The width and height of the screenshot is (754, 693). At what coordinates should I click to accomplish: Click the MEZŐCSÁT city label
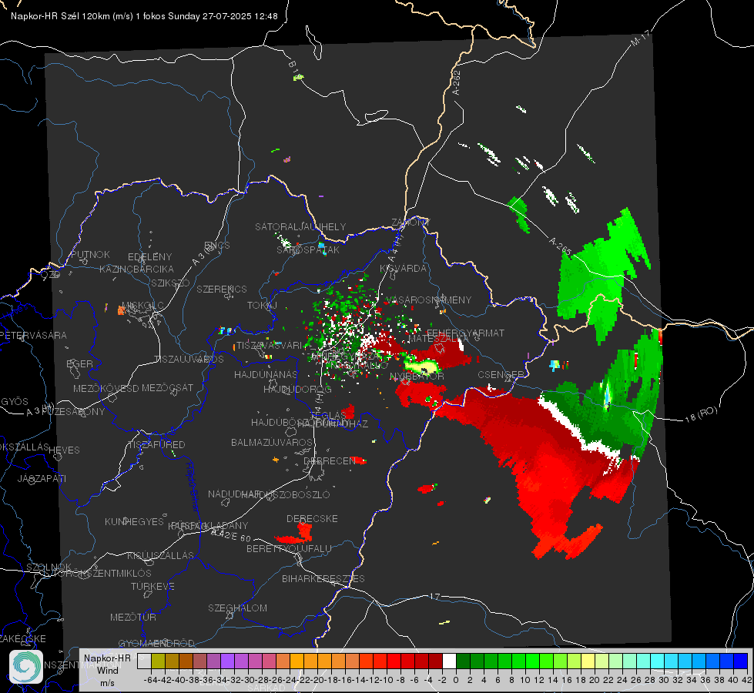167,387
